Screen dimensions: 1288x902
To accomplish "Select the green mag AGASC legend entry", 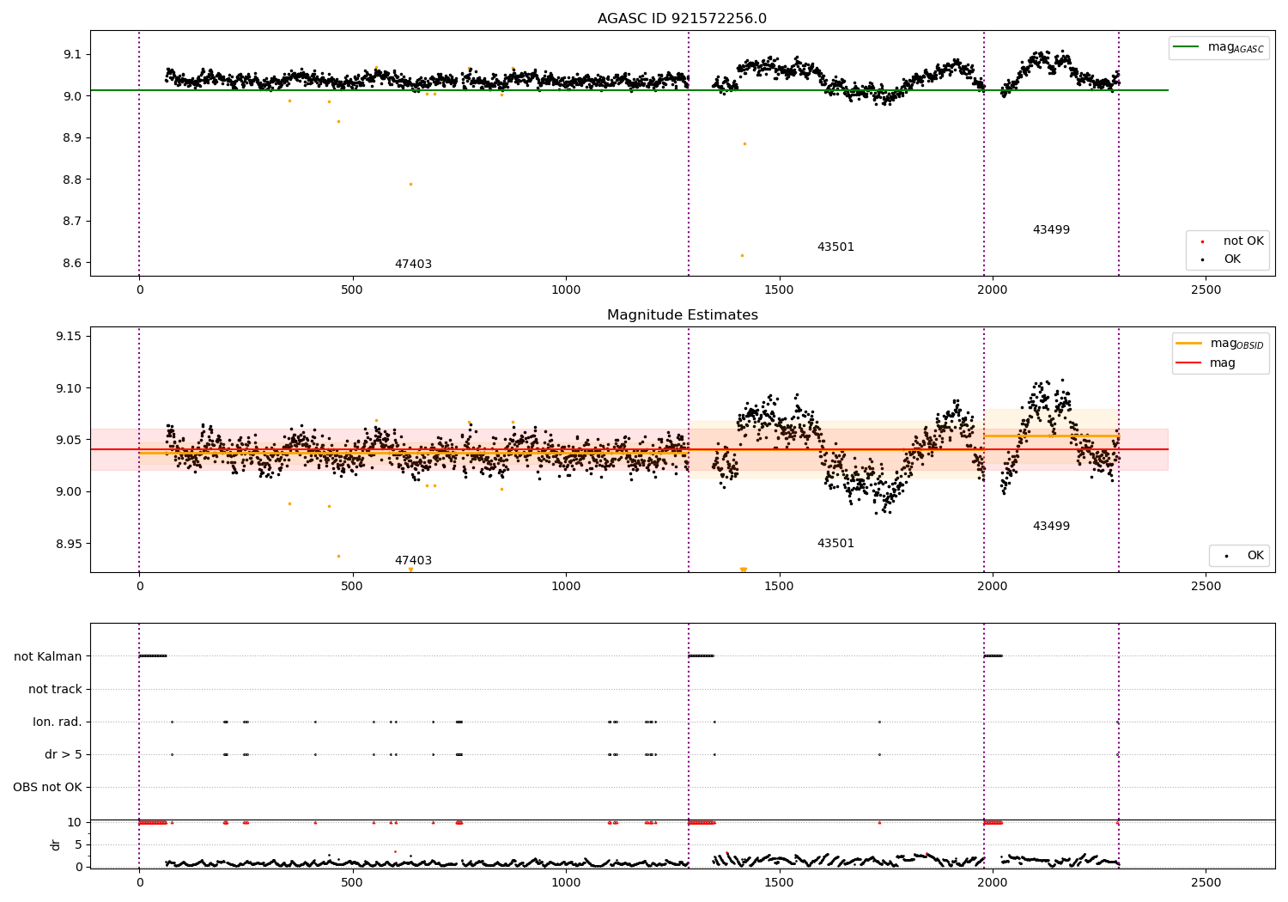I will [1218, 47].
